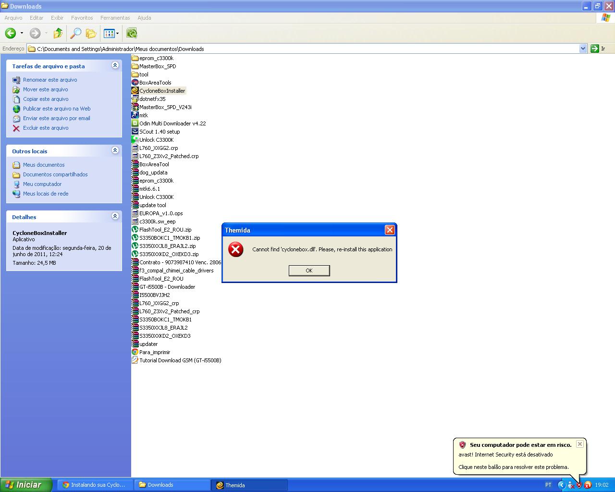The height and width of the screenshot is (492, 615).
Task: Collapse the Outros locais panel
Action: coord(115,150)
